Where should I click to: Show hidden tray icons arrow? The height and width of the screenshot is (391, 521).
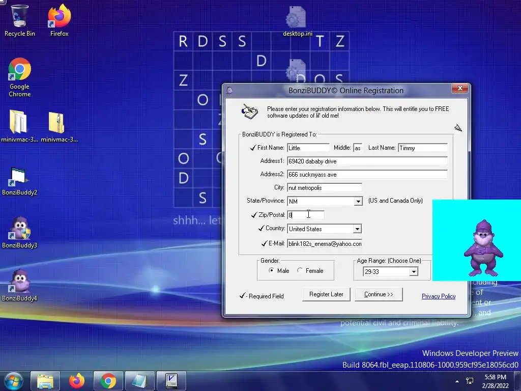click(x=457, y=381)
